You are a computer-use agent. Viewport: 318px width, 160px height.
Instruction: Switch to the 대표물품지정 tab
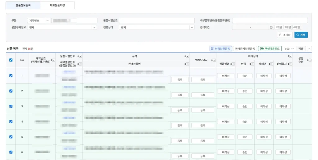(57, 5)
